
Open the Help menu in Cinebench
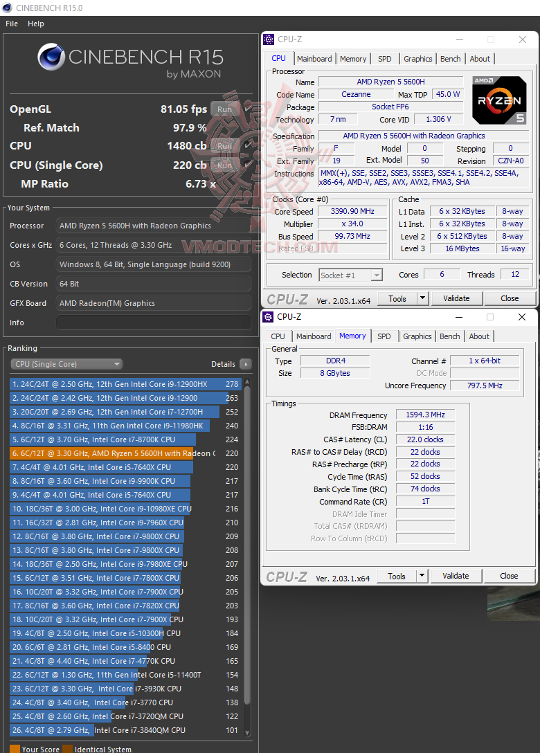point(35,24)
